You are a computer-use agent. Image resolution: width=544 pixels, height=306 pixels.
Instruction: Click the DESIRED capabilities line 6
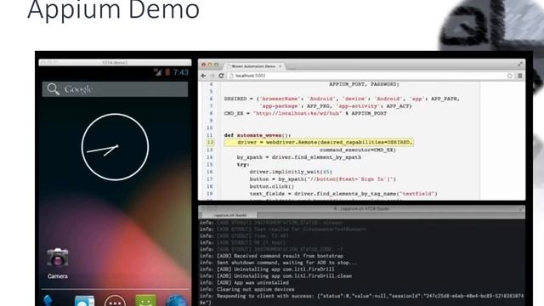tap(342, 99)
